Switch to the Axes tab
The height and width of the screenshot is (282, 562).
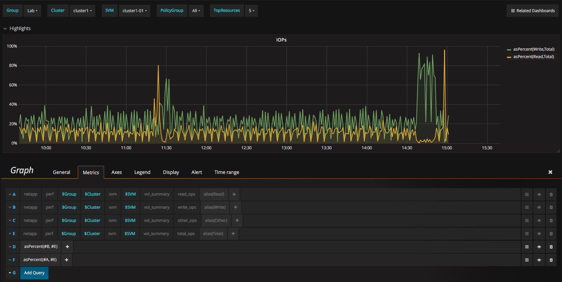[x=116, y=172]
